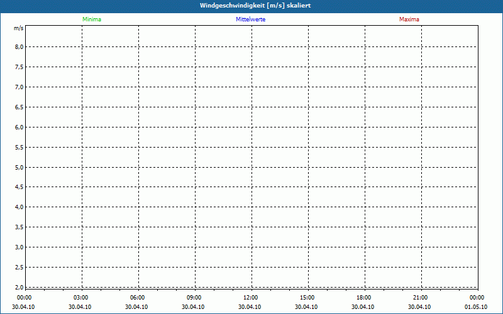
Task: Click the 15:00 time axis label
Action: (307, 298)
